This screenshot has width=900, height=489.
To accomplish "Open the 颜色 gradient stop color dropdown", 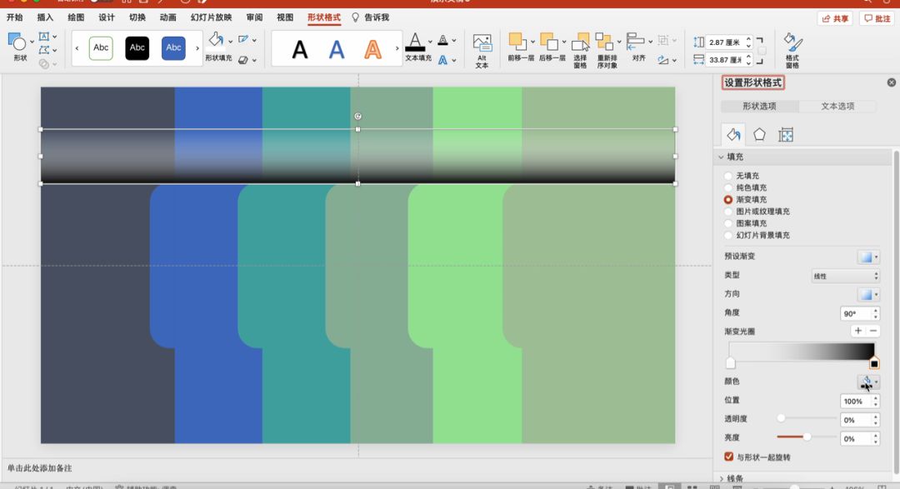I will 868,382.
